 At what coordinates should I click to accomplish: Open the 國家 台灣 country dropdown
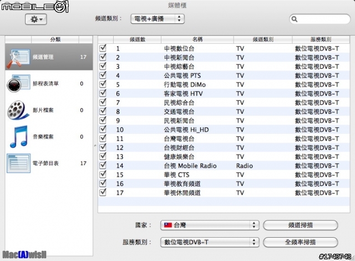tap(210, 225)
